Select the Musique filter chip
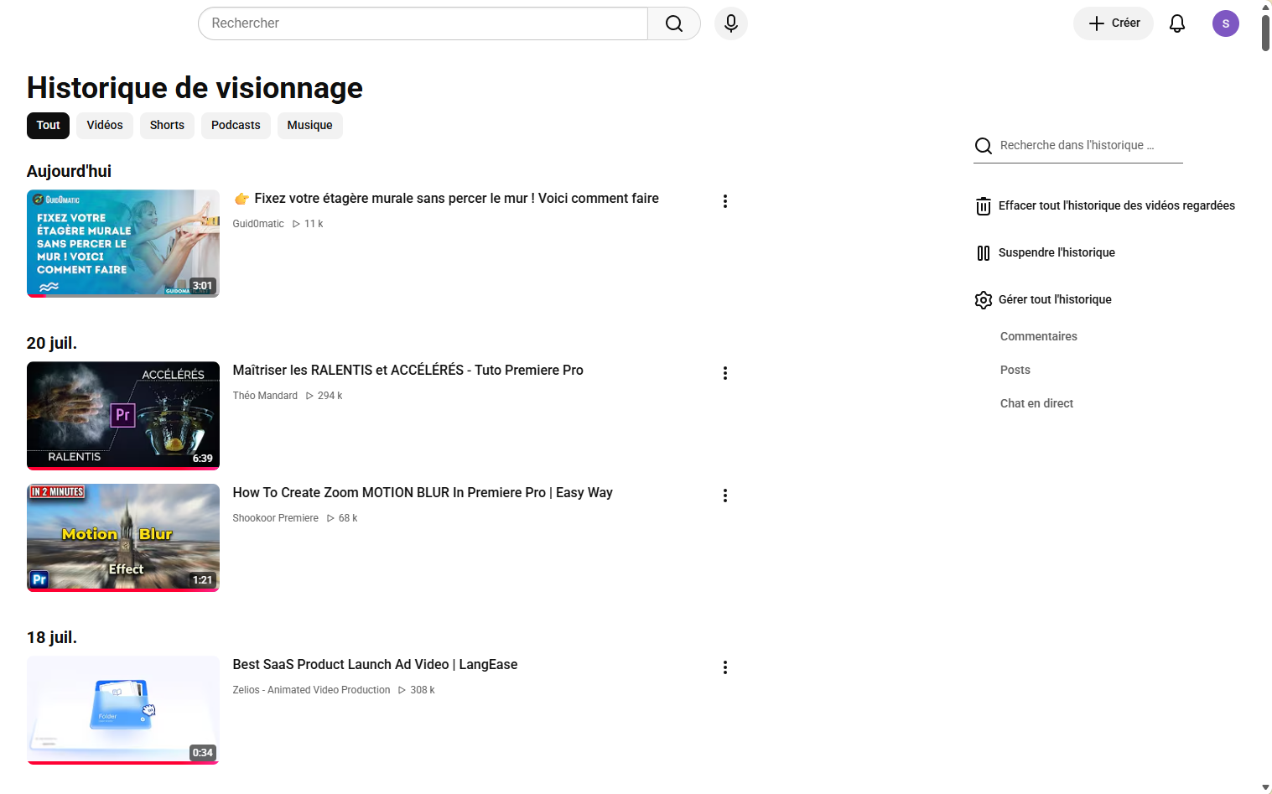 (309, 126)
